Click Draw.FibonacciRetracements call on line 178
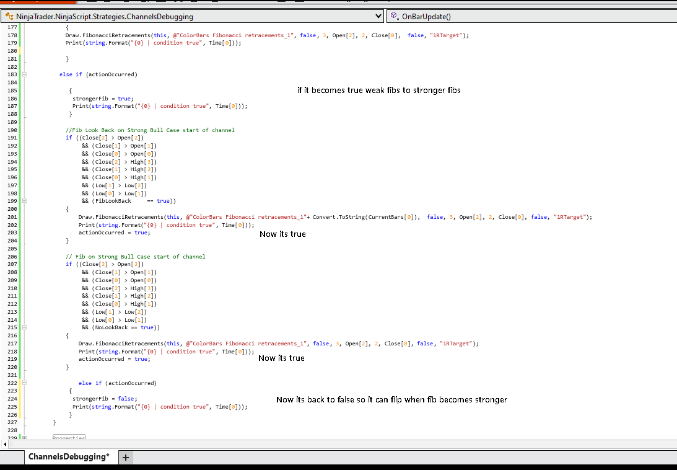Viewport: 677px width, 470px height. tap(267, 35)
